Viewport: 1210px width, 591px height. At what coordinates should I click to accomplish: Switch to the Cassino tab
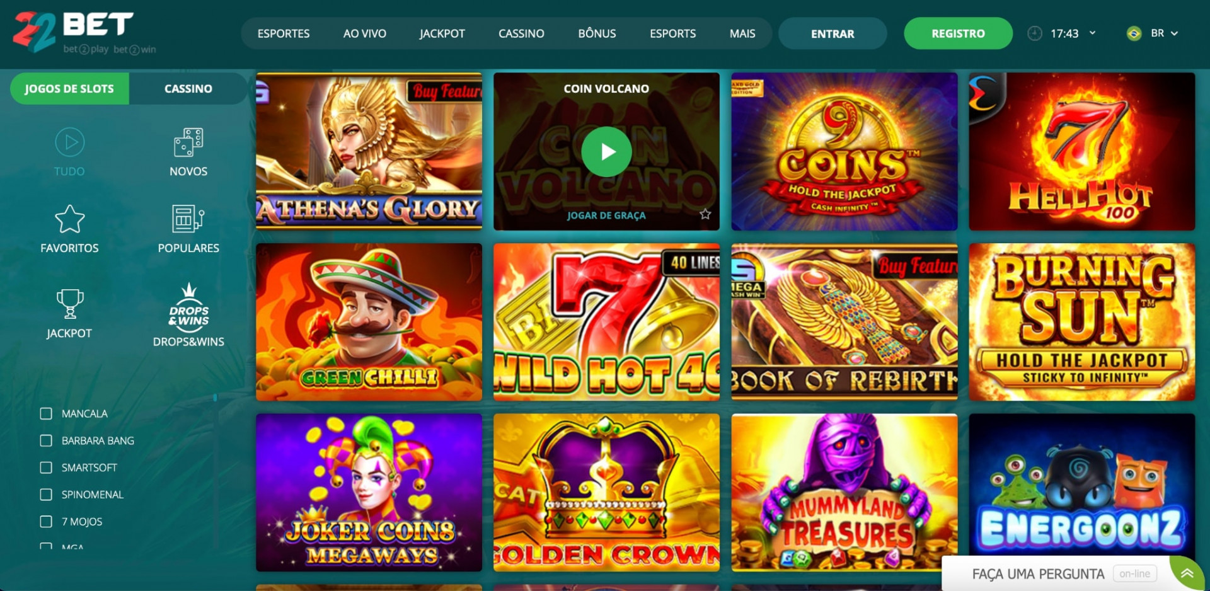pyautogui.click(x=188, y=89)
